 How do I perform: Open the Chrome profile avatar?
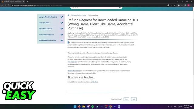tap(189, 5)
